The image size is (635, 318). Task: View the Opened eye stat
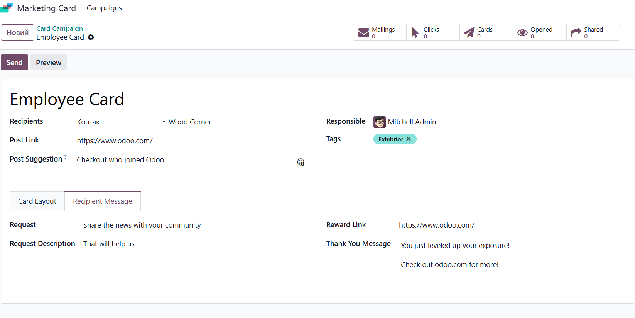(540, 32)
